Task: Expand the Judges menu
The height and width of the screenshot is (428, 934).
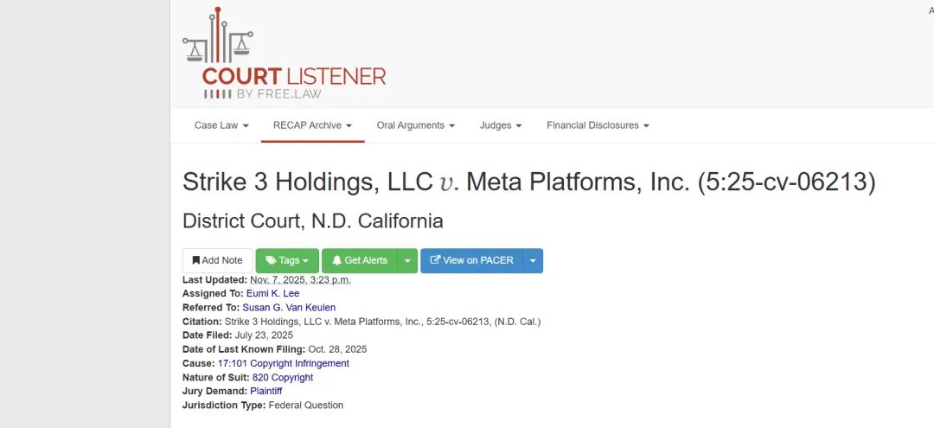Action: pos(501,125)
